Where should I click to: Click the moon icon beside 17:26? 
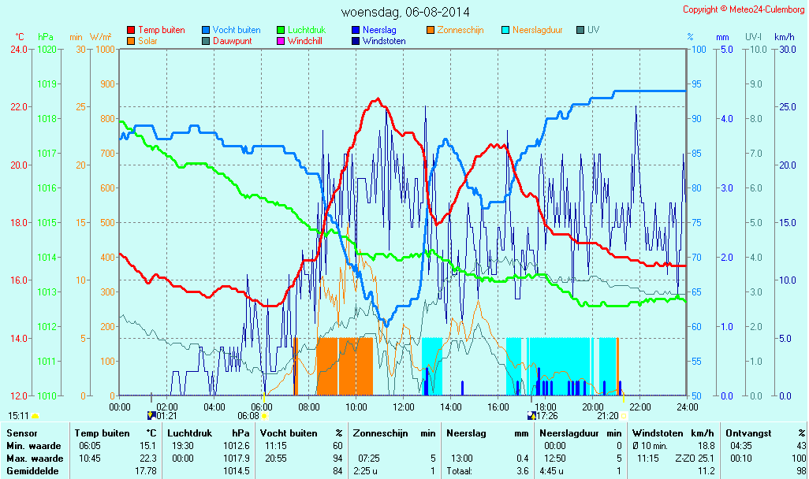[531, 415]
